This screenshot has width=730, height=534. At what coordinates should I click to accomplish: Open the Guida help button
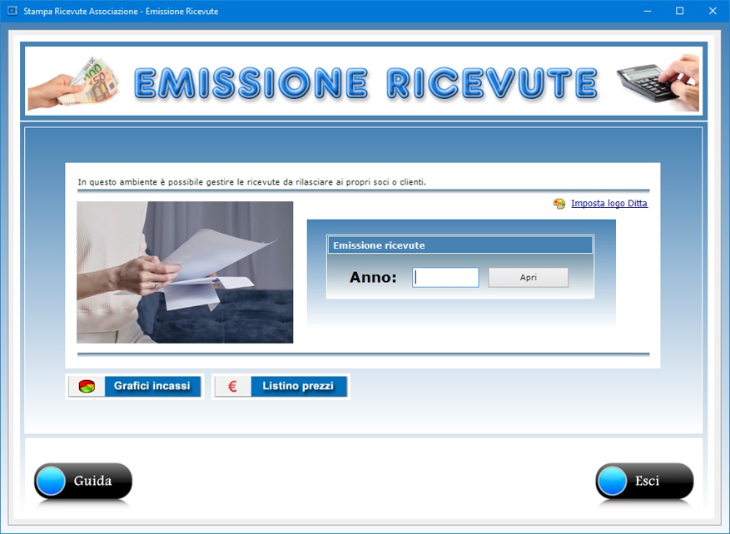(x=83, y=481)
